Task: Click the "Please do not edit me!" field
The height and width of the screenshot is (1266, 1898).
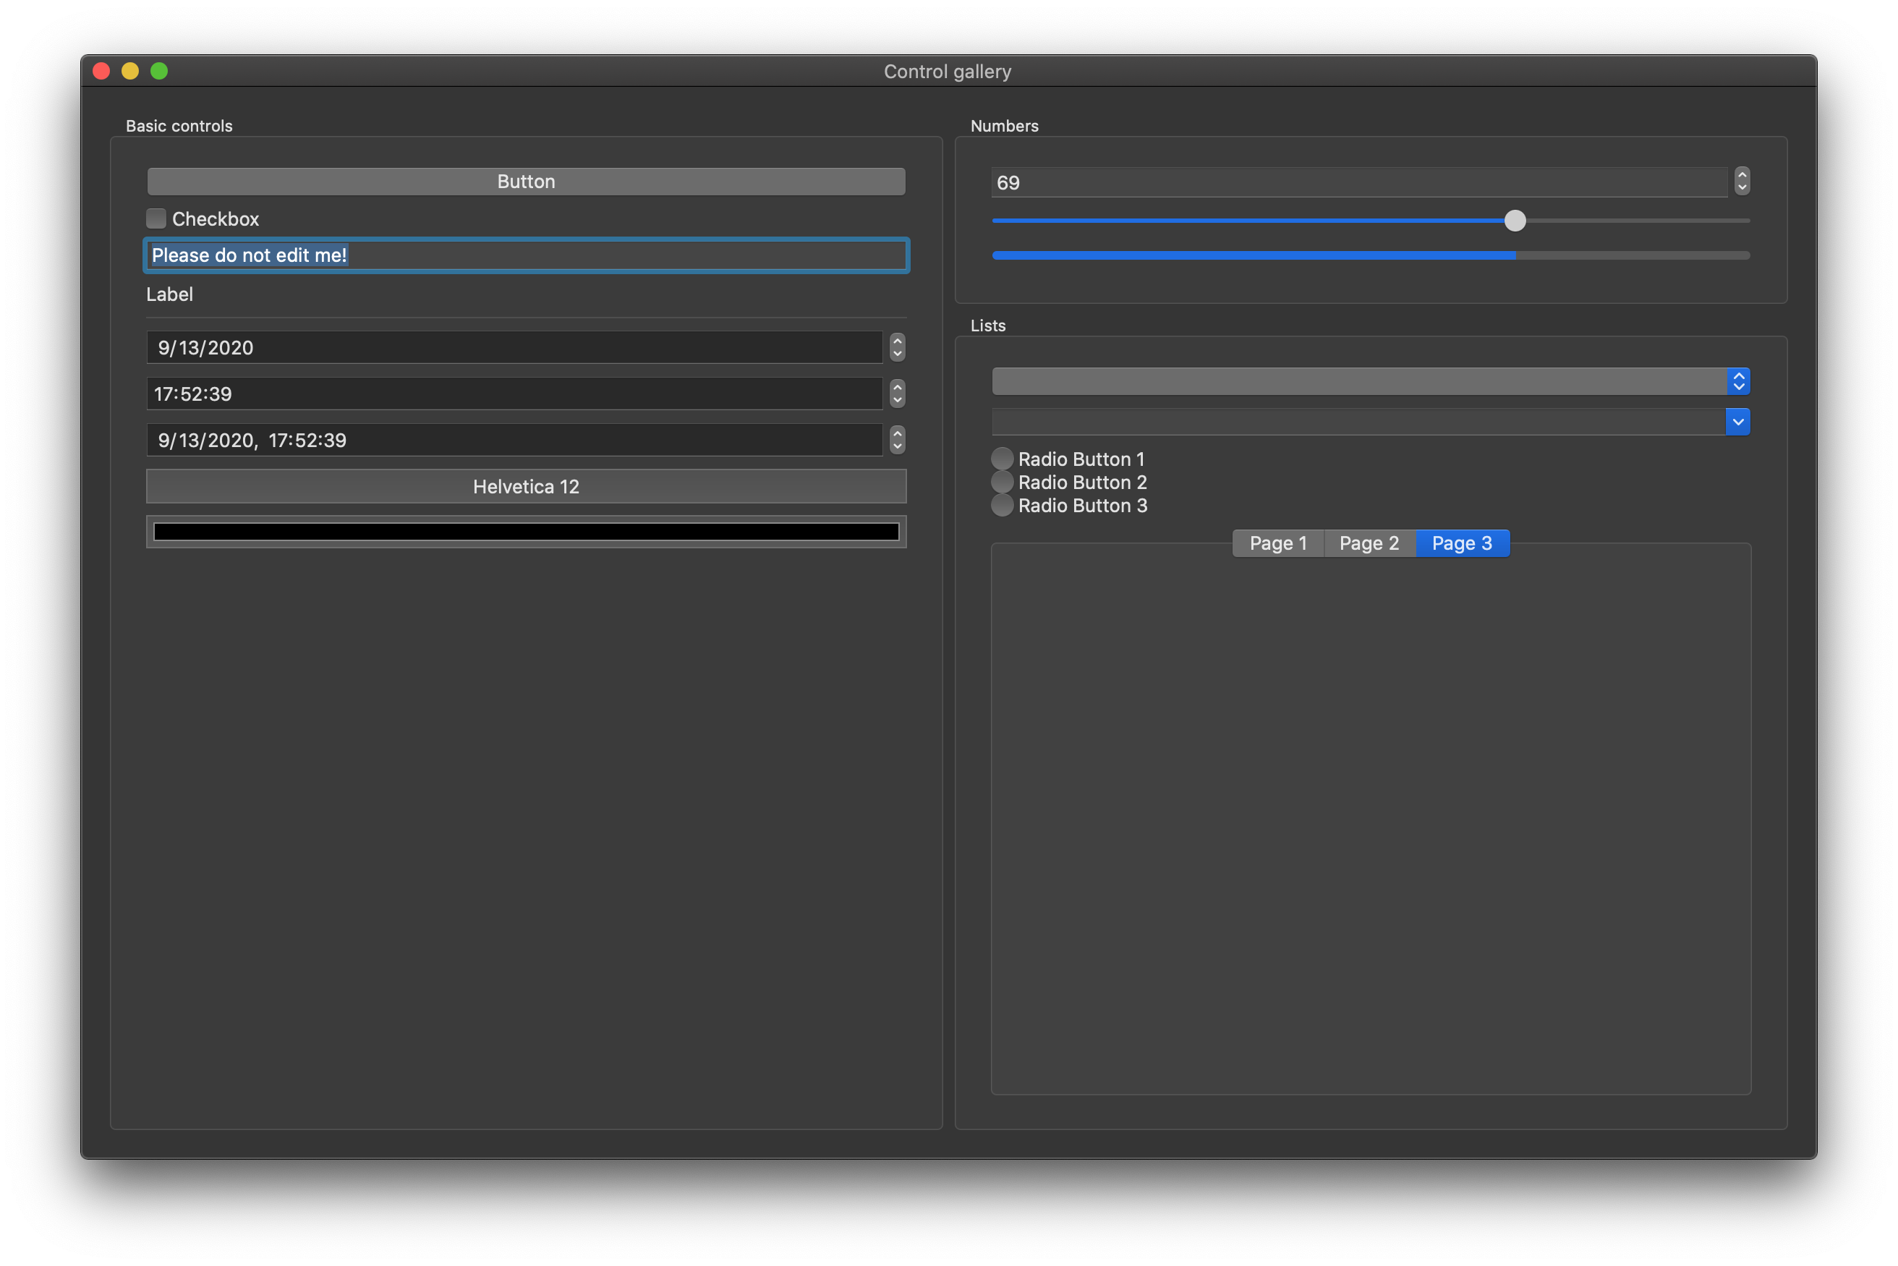Action: pos(526,255)
